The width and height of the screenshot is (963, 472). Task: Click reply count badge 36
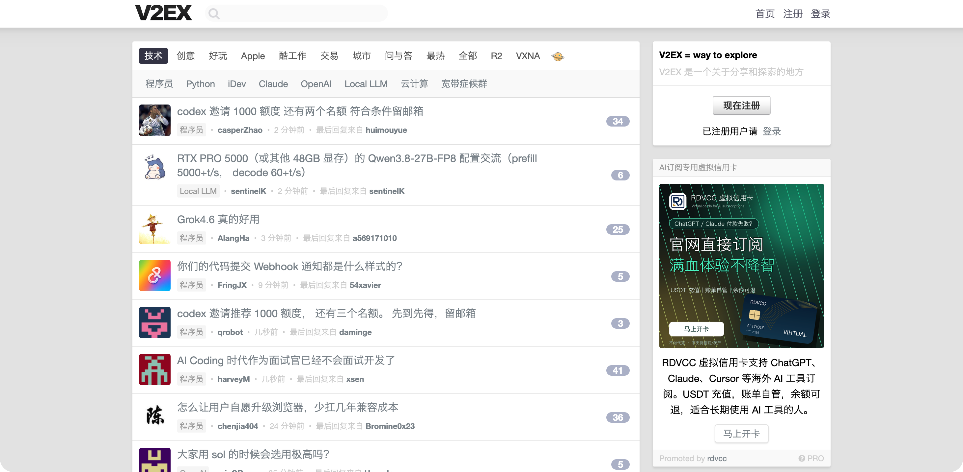(618, 417)
